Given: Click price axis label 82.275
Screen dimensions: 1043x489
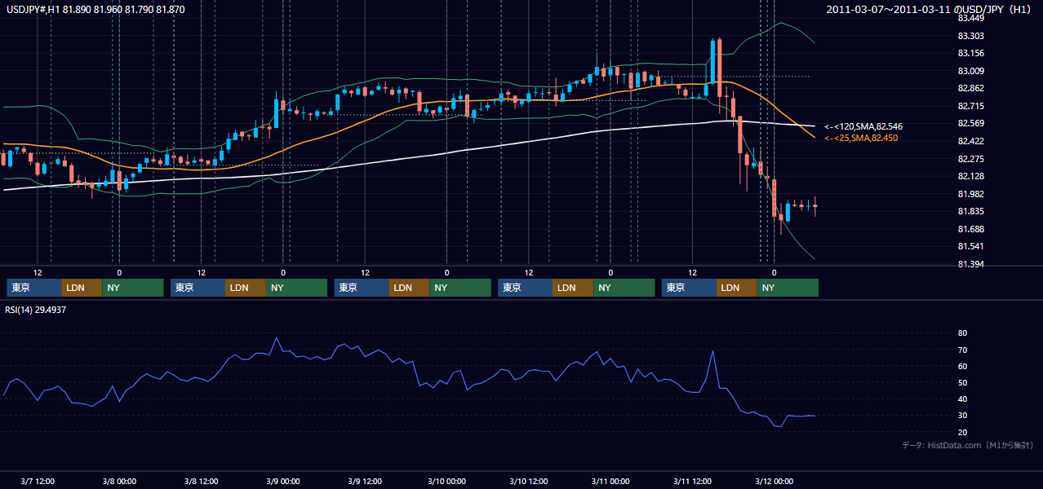Looking at the screenshot, I should (970, 159).
